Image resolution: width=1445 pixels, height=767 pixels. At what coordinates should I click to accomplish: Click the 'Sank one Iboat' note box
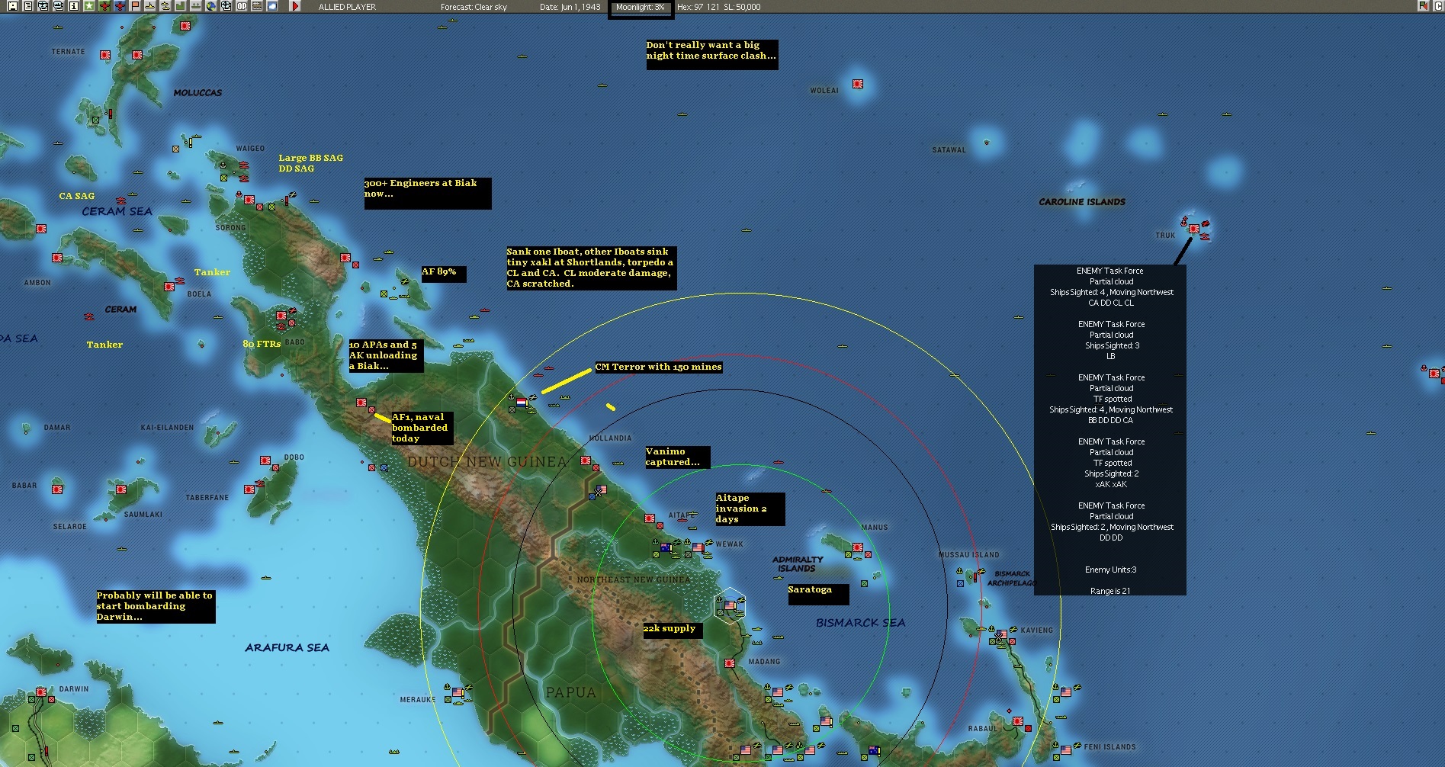click(x=591, y=268)
